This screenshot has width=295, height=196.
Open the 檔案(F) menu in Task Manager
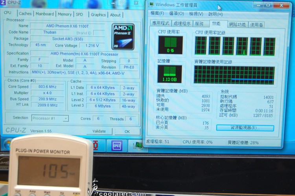[x=157, y=13]
